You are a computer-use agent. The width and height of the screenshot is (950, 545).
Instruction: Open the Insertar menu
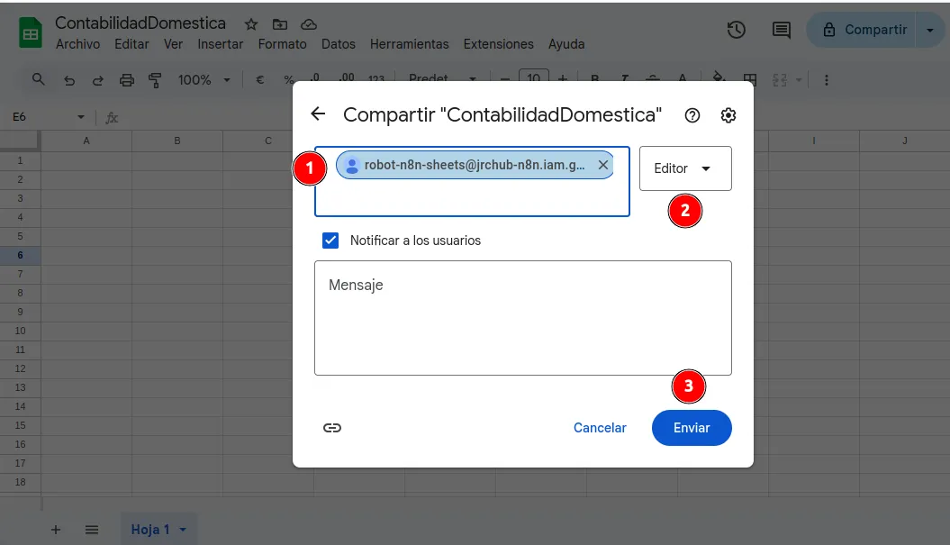(220, 44)
